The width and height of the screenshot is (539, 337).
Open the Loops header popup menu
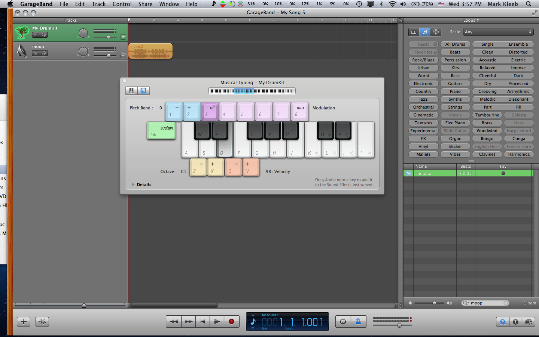pos(471,20)
